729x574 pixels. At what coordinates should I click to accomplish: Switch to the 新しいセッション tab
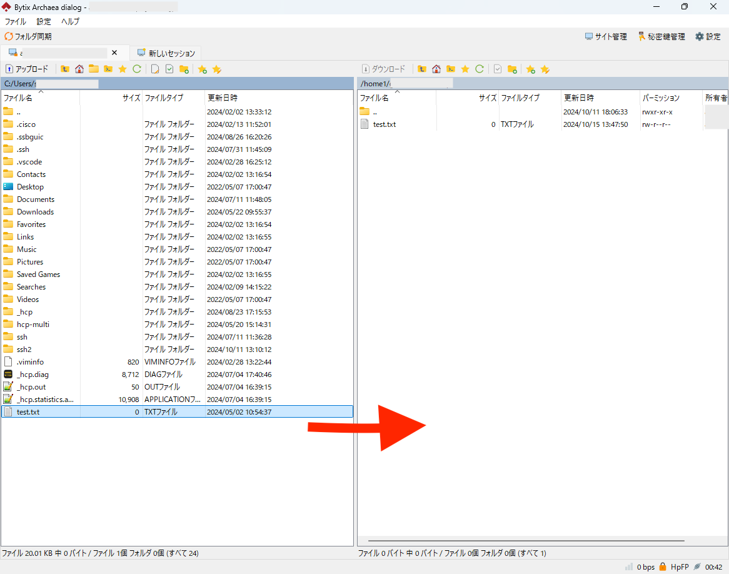coord(166,53)
